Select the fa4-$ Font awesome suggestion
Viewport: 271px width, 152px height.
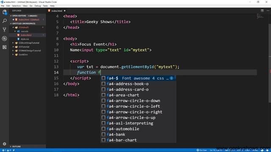click(x=138, y=78)
